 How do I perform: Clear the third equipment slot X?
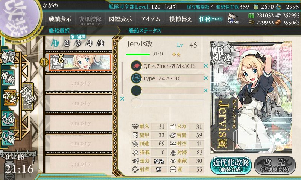(206, 90)
